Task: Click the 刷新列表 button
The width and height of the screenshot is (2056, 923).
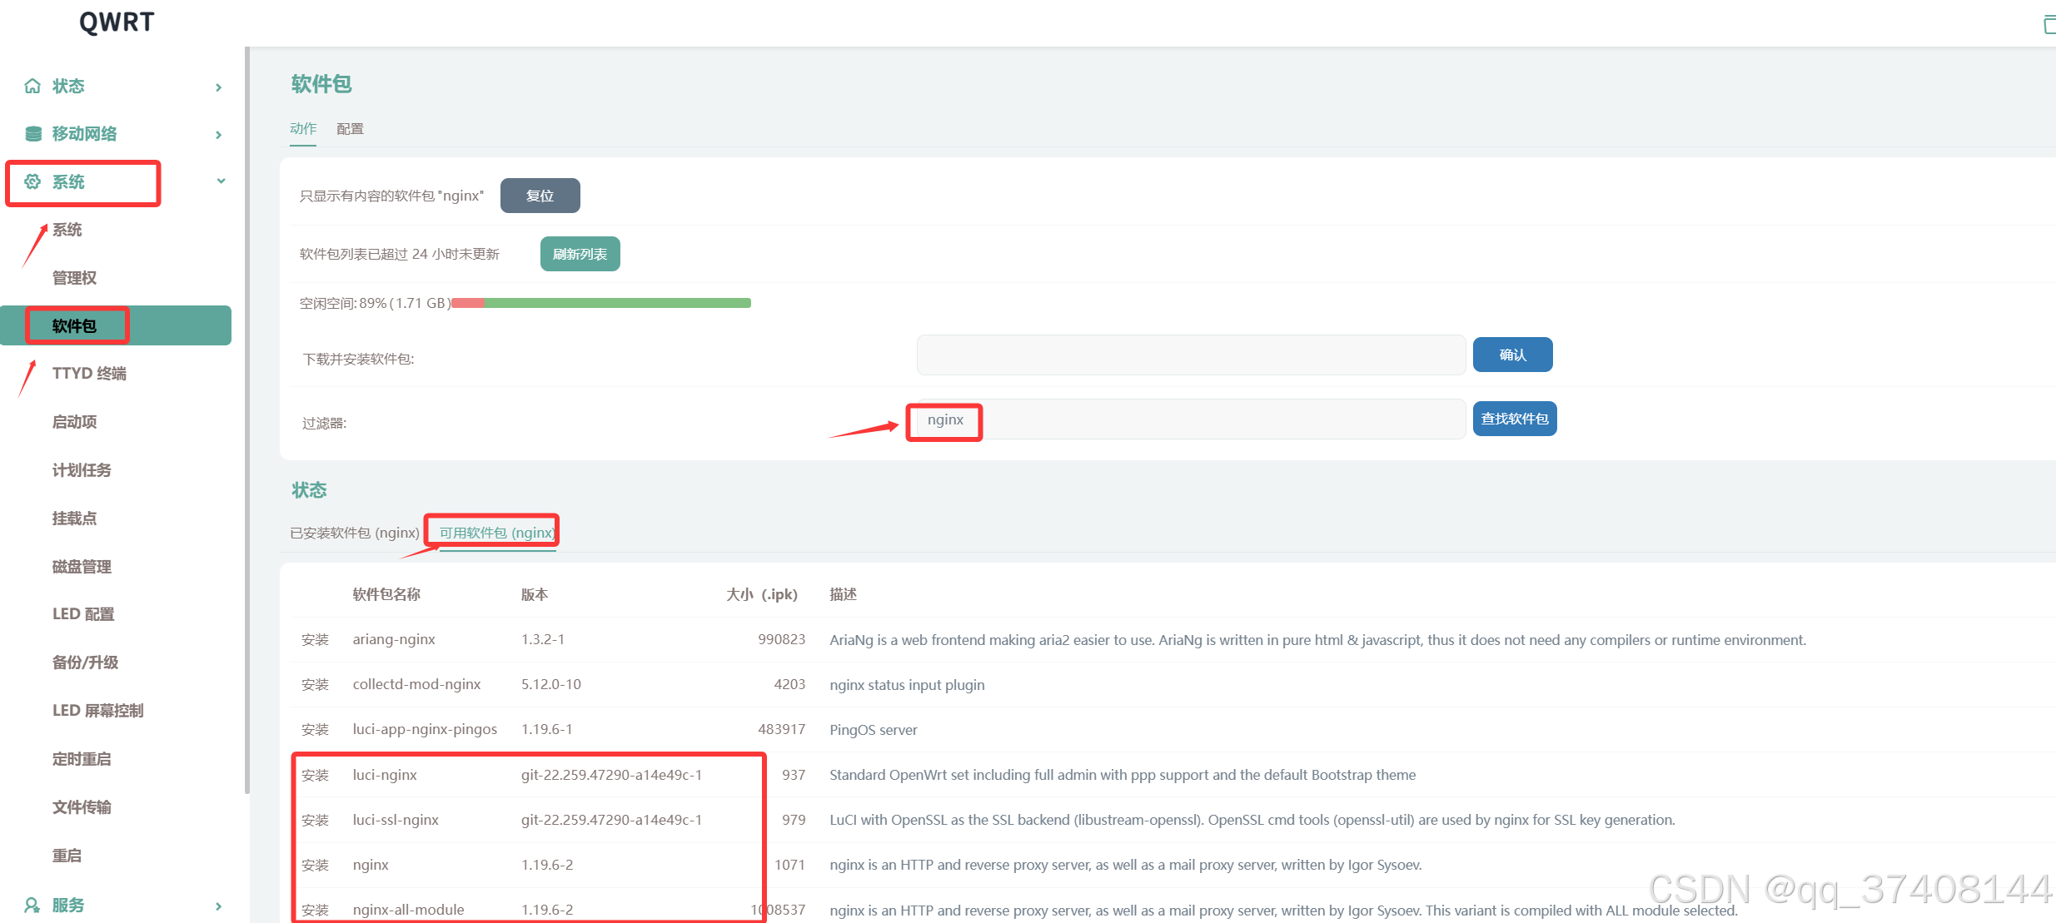Action: (x=580, y=254)
